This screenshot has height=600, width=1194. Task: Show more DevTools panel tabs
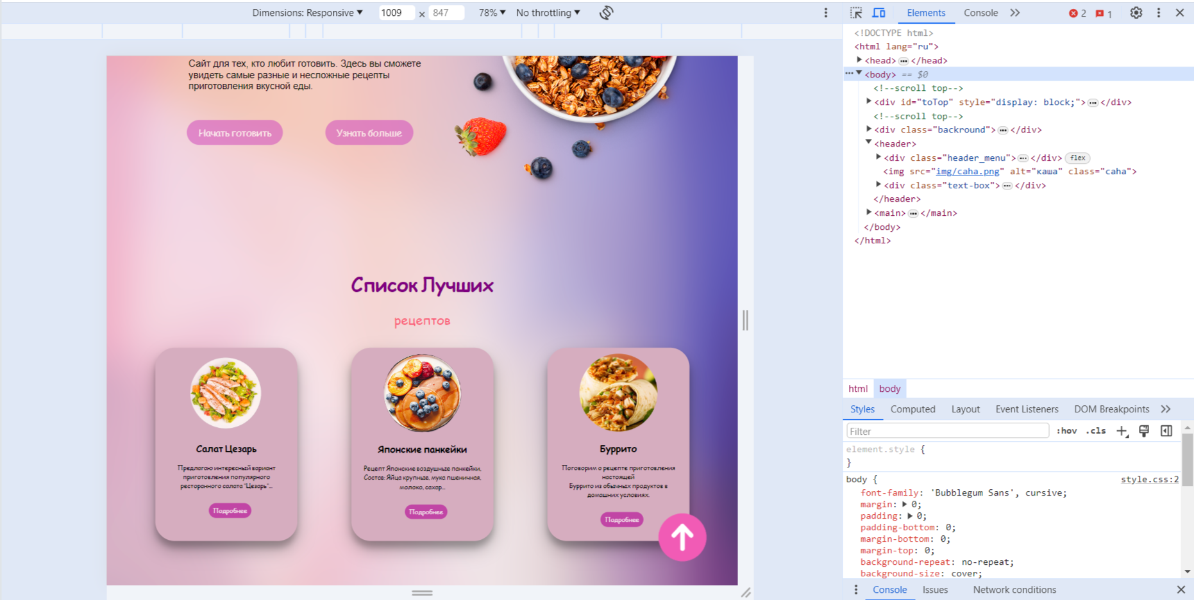click(x=1015, y=13)
